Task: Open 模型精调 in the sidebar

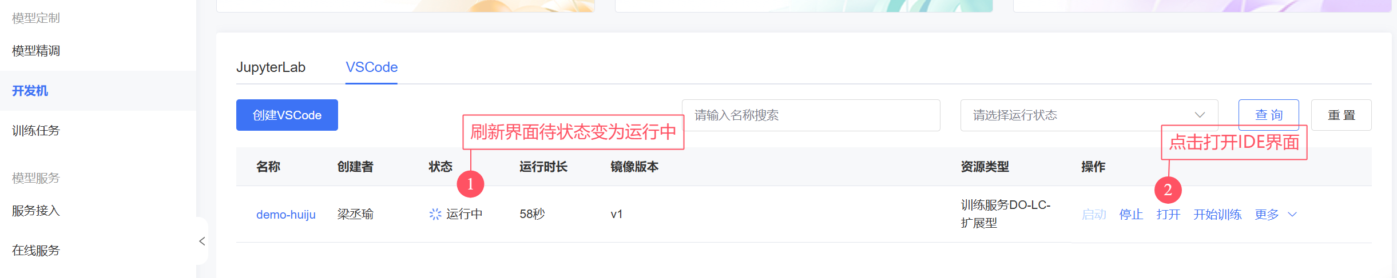Action: pos(36,51)
